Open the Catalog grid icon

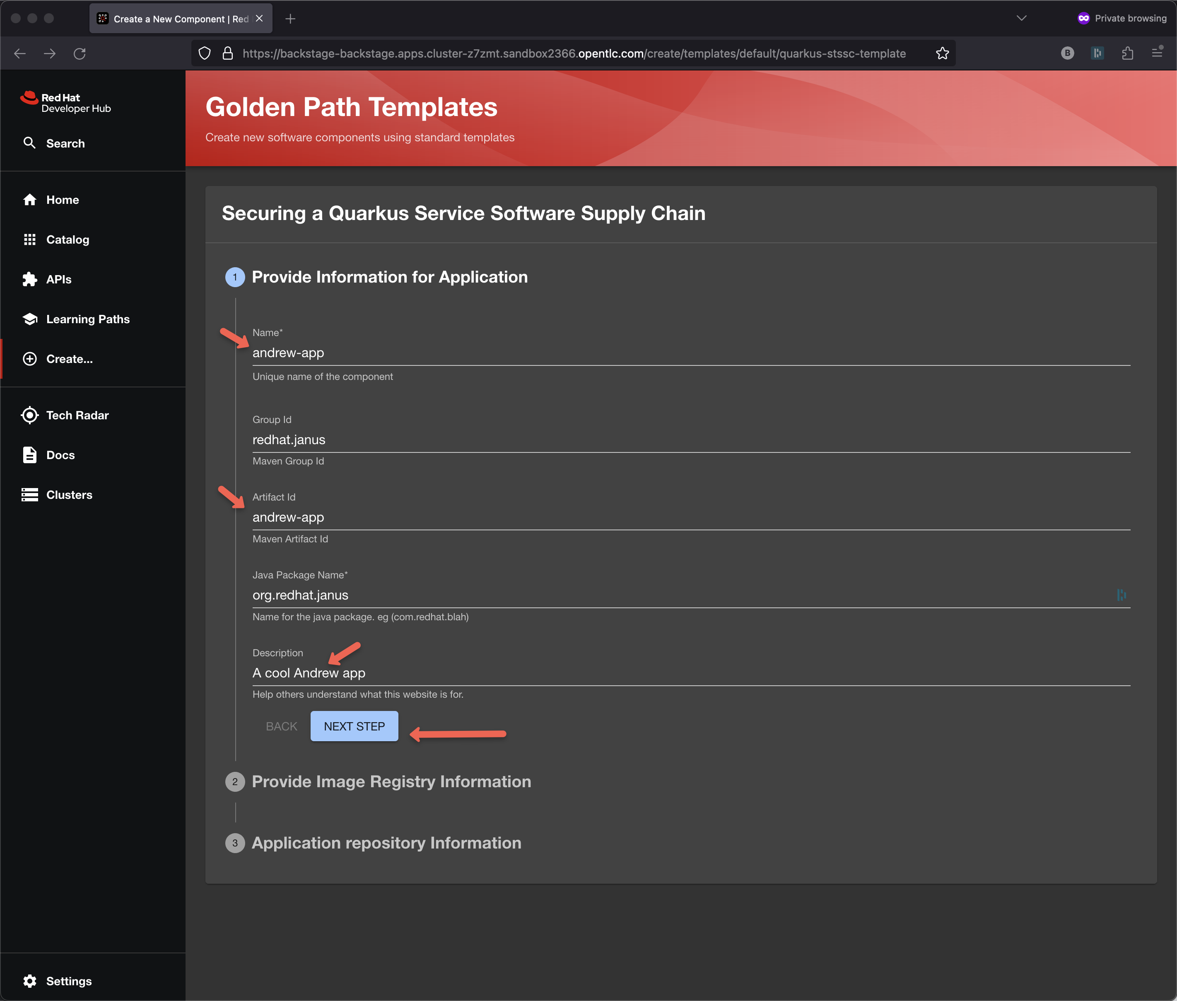(x=29, y=239)
